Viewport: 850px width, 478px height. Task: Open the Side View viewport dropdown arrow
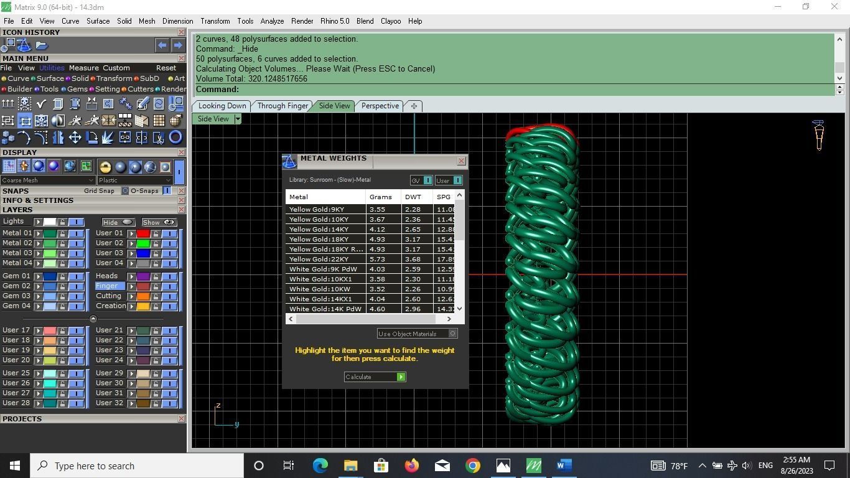(237, 119)
